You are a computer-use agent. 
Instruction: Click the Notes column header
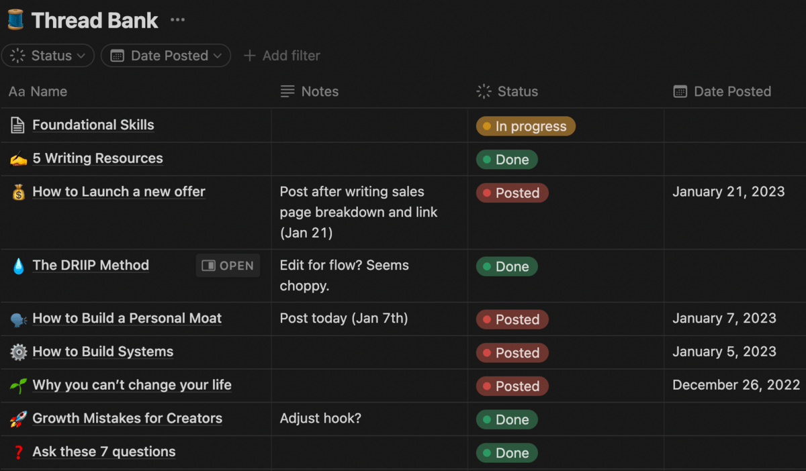(x=310, y=92)
